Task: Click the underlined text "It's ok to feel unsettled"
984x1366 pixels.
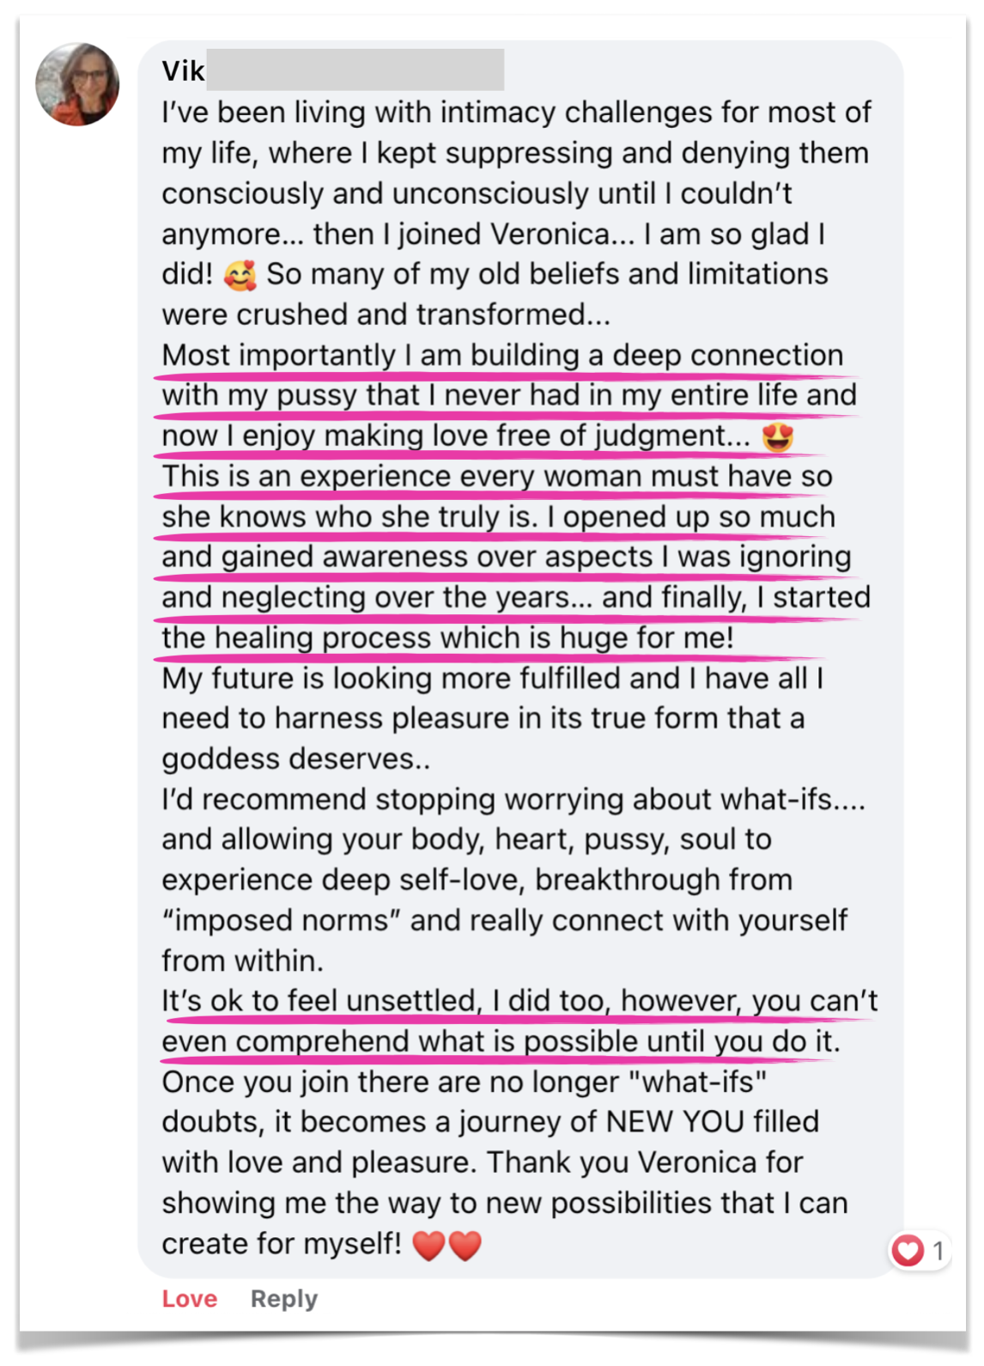Action: (x=319, y=1000)
